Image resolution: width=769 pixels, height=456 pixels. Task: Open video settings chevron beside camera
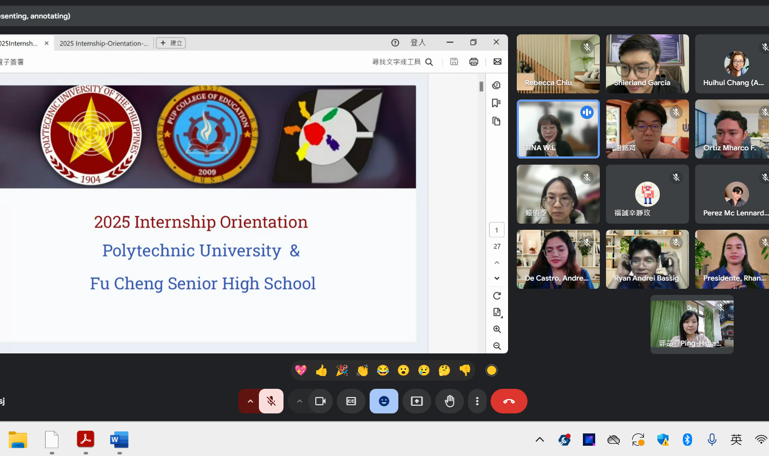pos(299,401)
